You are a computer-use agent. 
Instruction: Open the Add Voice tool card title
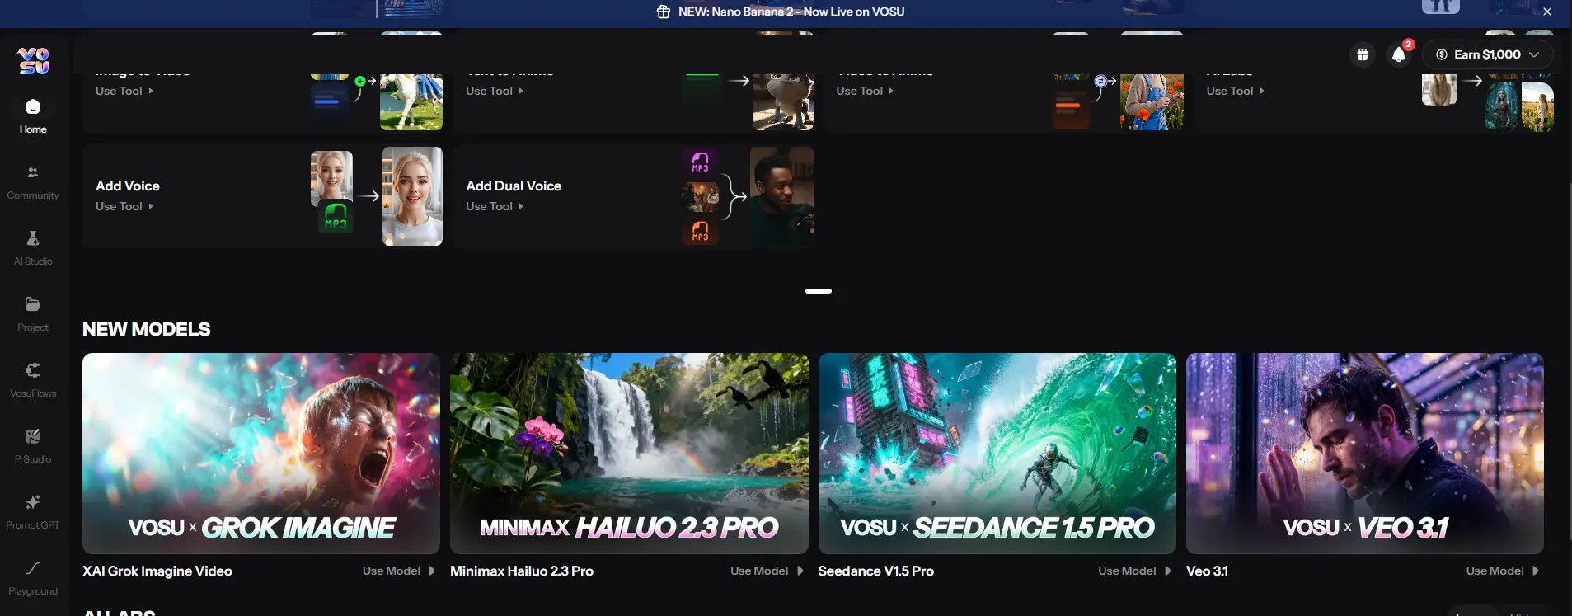tap(128, 186)
